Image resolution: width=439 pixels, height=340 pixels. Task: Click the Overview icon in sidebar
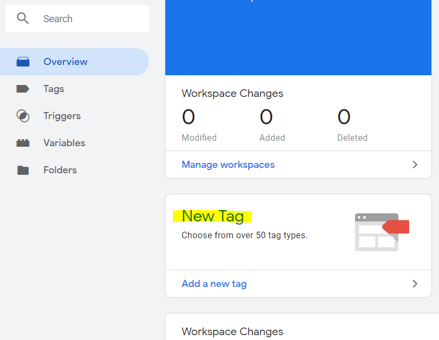(23, 62)
